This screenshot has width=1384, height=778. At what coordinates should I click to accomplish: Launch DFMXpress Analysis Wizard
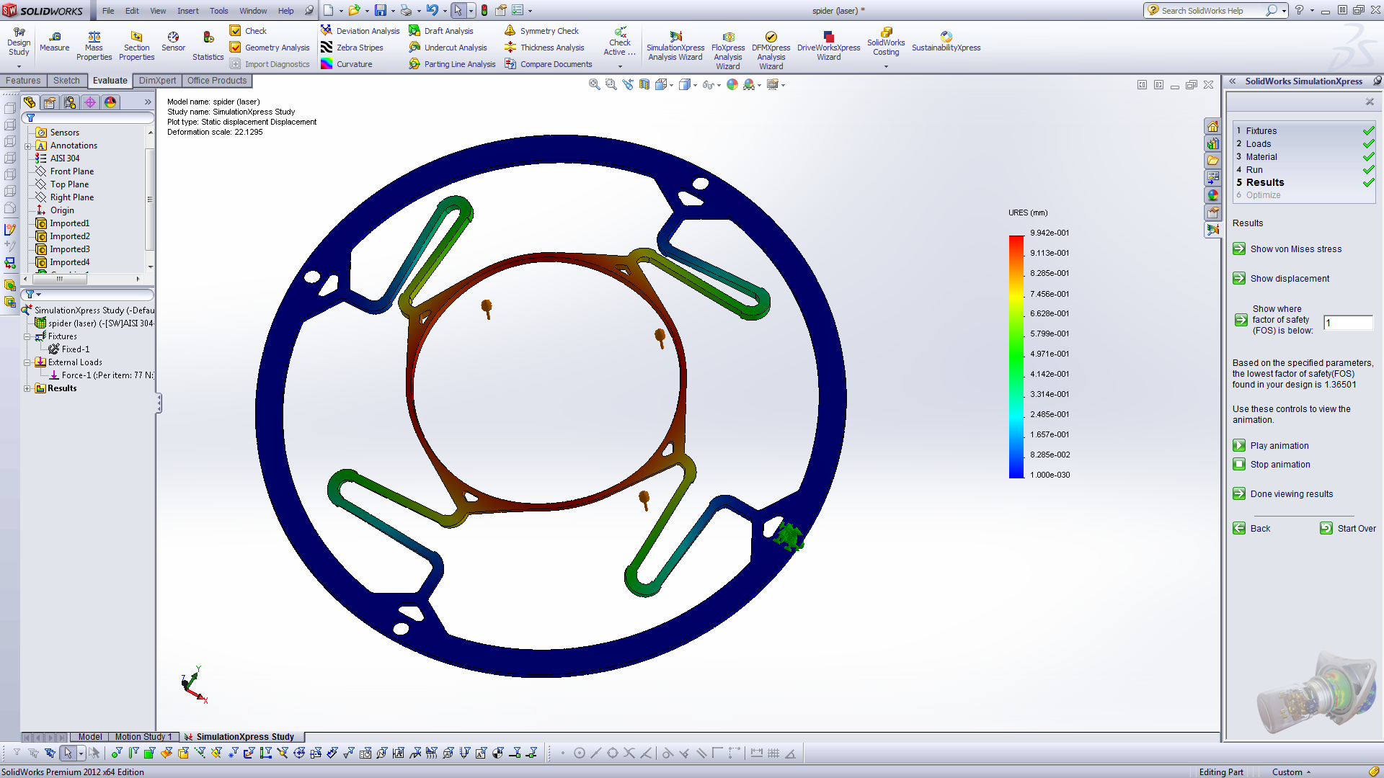point(771,50)
